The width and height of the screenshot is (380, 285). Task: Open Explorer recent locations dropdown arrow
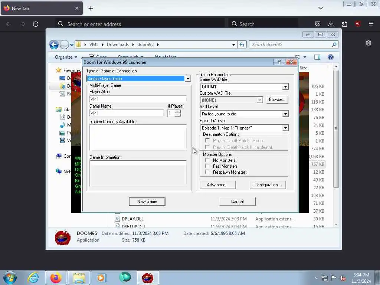(72, 45)
